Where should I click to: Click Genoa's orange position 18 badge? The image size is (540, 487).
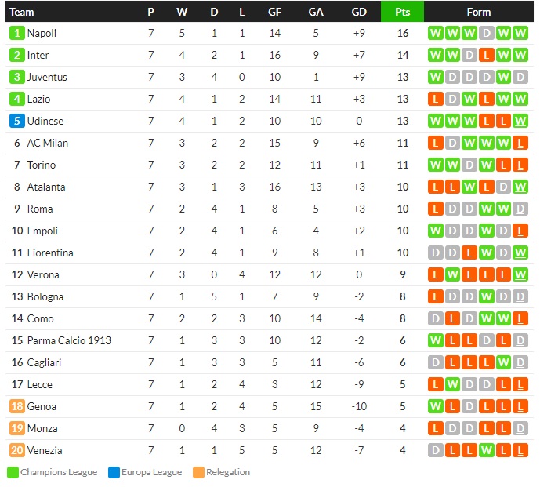pyautogui.click(x=17, y=406)
